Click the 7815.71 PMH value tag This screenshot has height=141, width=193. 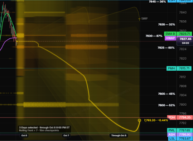(184, 68)
